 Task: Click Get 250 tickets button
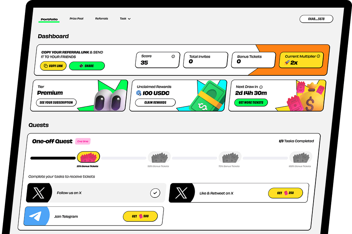coord(285,193)
